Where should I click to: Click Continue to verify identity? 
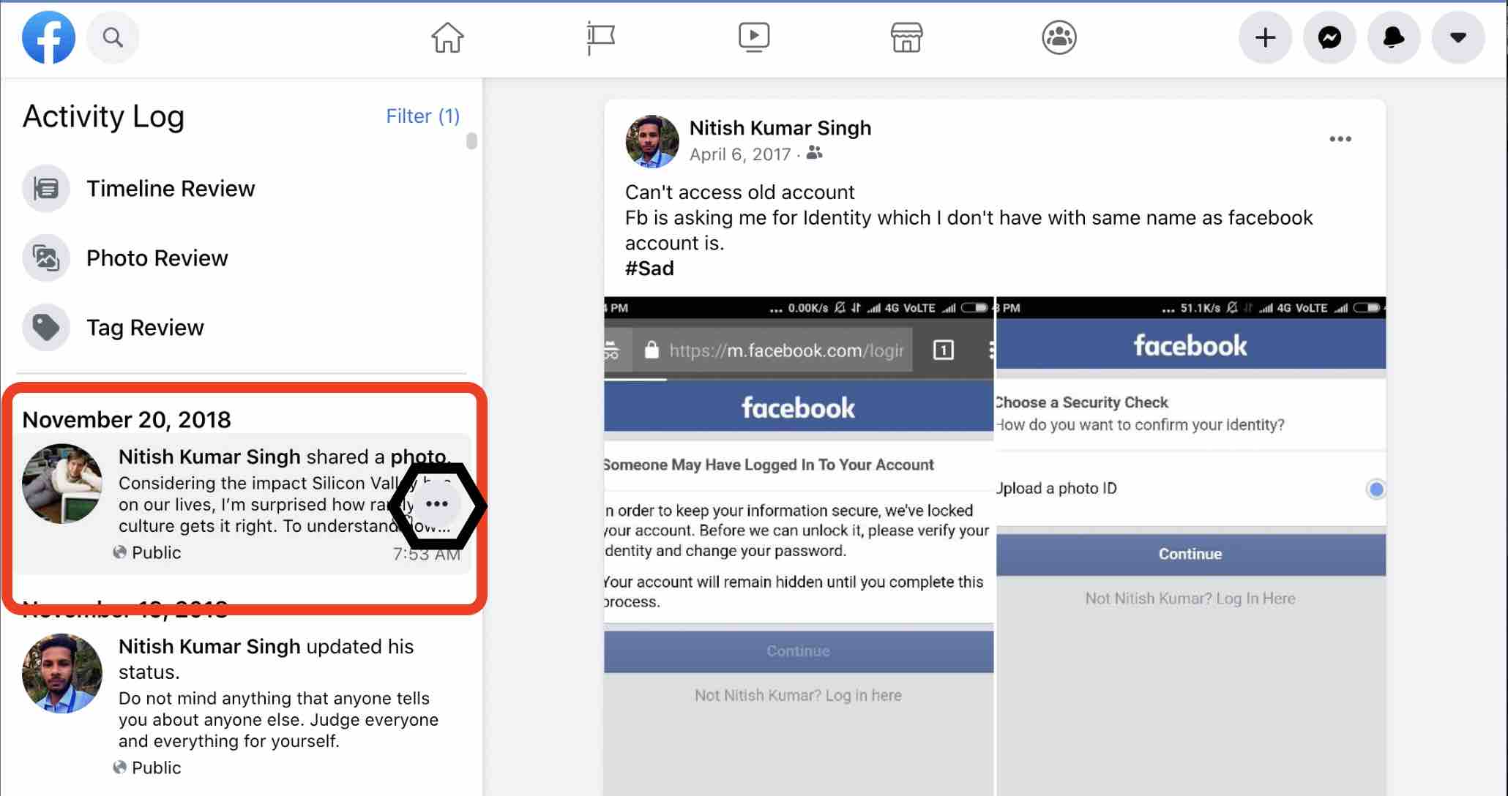coord(1189,554)
